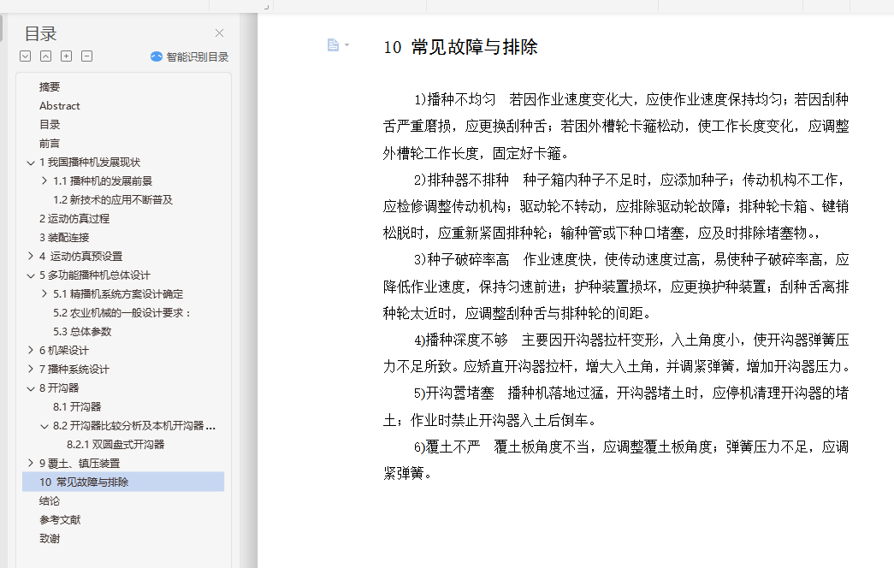Screen dimensions: 894x568
Task: Select the 目录 entry in outline tree
Action: pos(50,124)
